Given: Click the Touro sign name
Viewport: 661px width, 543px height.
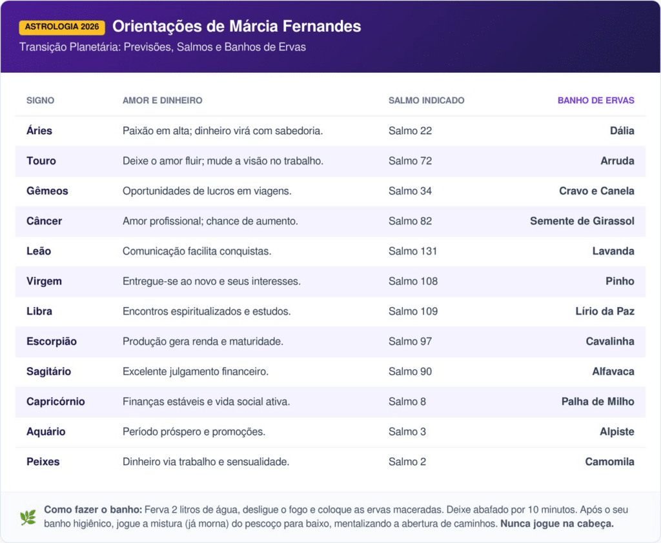Looking at the screenshot, I should point(41,161).
